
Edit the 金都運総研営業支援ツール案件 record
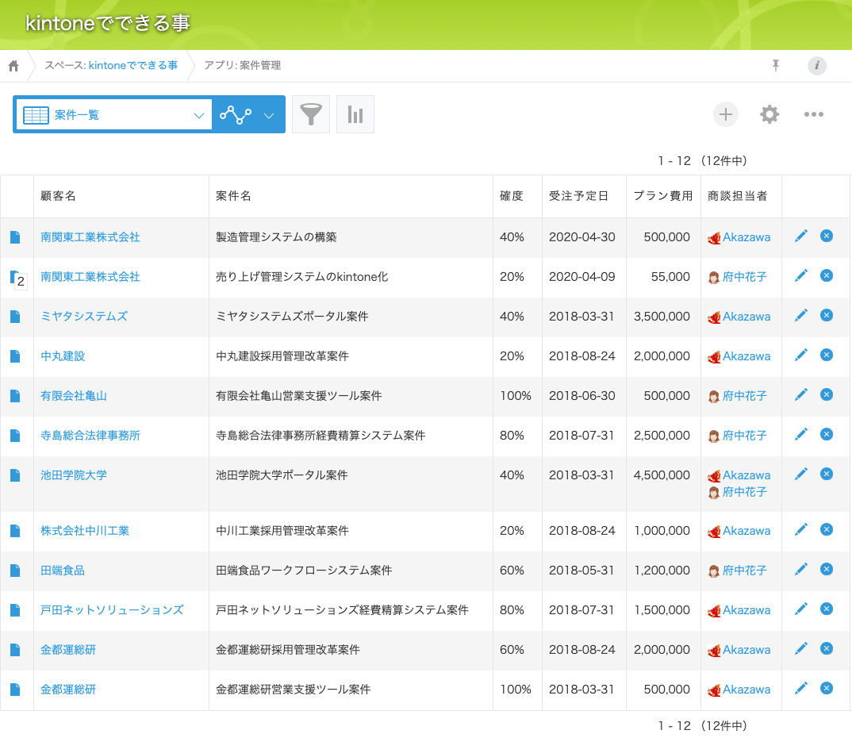point(801,688)
